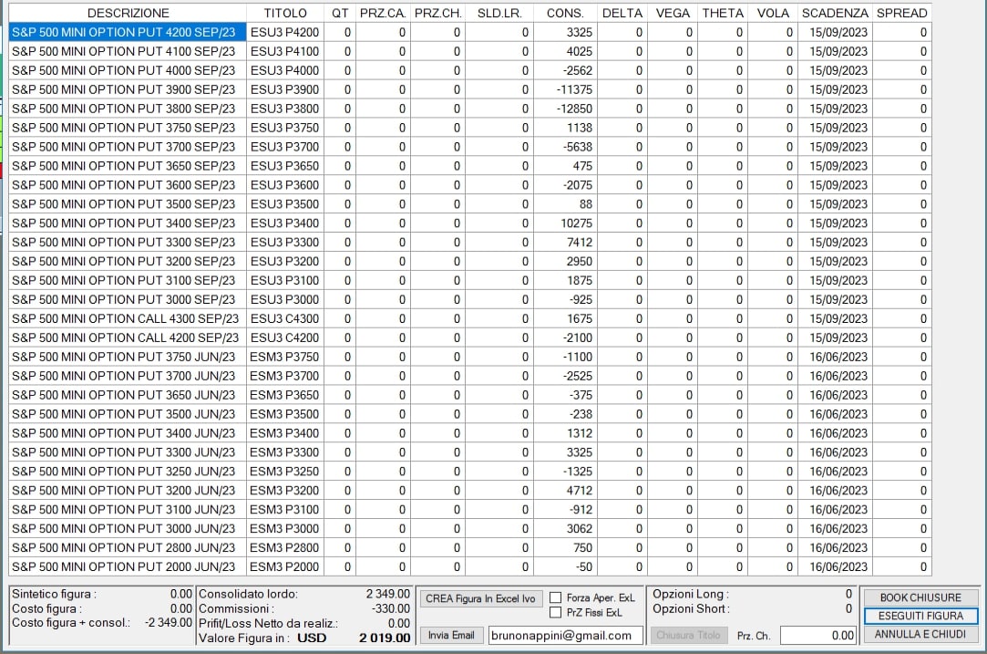Click the Invia Email button
The image size is (987, 654).
click(x=451, y=635)
